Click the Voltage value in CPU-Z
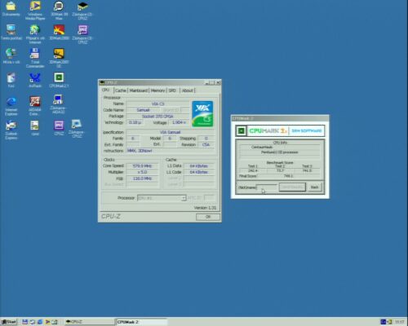 click(x=179, y=122)
